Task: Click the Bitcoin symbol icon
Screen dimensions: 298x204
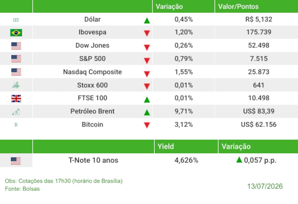Action: pyautogui.click(x=16, y=124)
